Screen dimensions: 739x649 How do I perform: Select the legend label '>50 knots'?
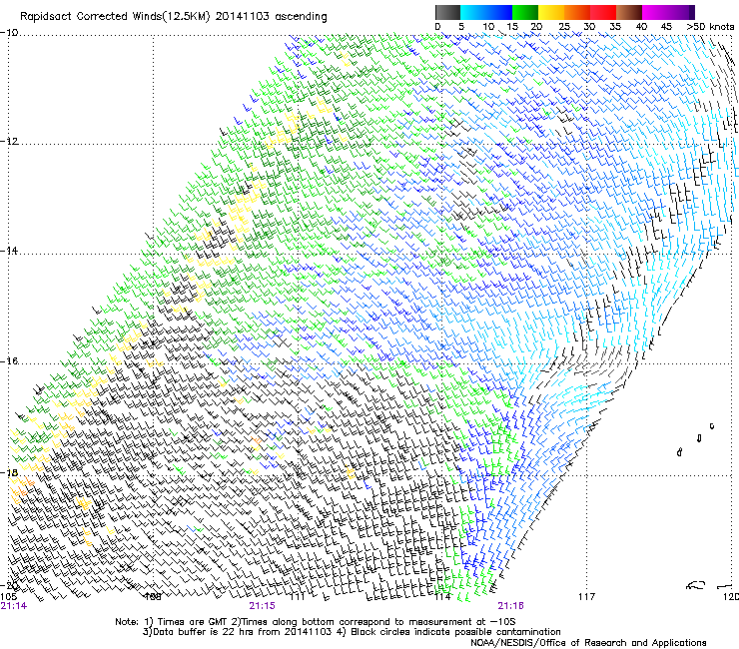pyautogui.click(x=710, y=27)
